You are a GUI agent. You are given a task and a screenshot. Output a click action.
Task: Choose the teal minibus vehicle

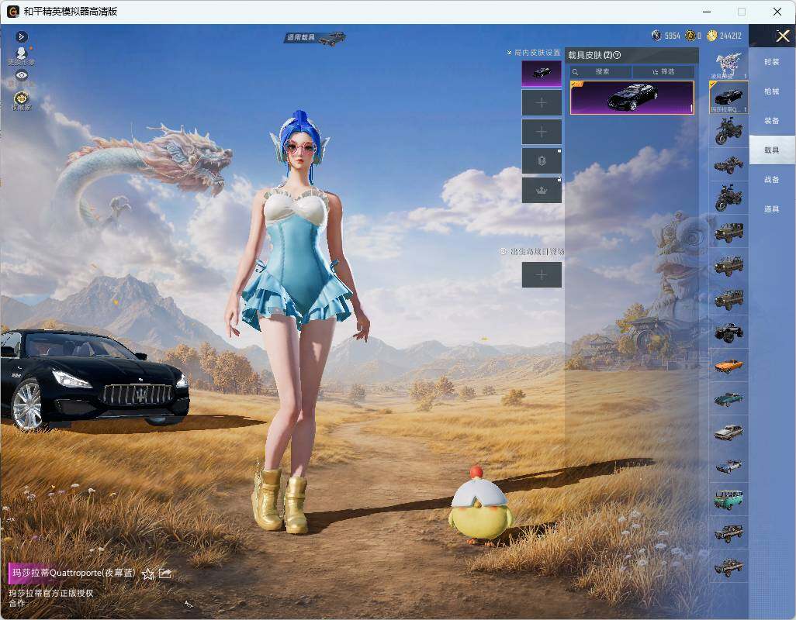(729, 499)
